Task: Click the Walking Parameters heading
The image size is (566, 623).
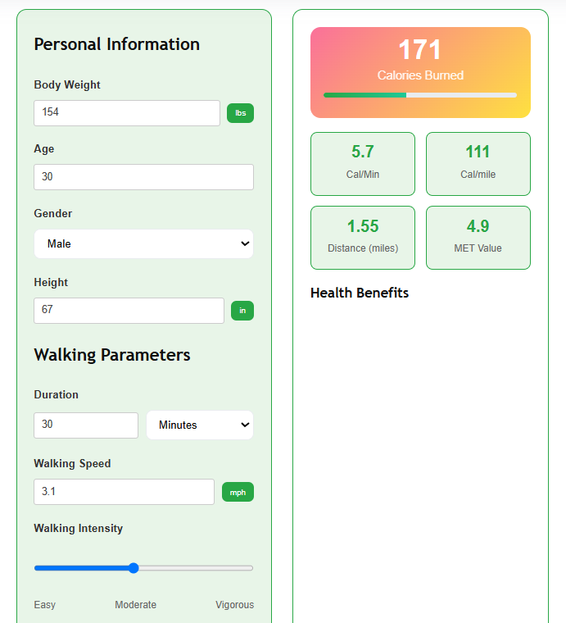Action: pos(112,355)
